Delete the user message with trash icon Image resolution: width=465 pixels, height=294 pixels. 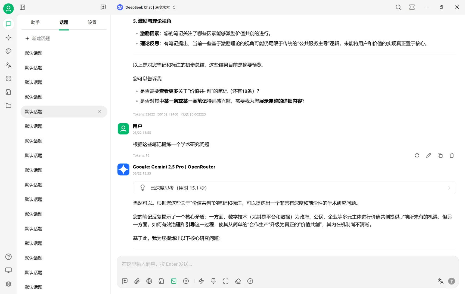(452, 155)
